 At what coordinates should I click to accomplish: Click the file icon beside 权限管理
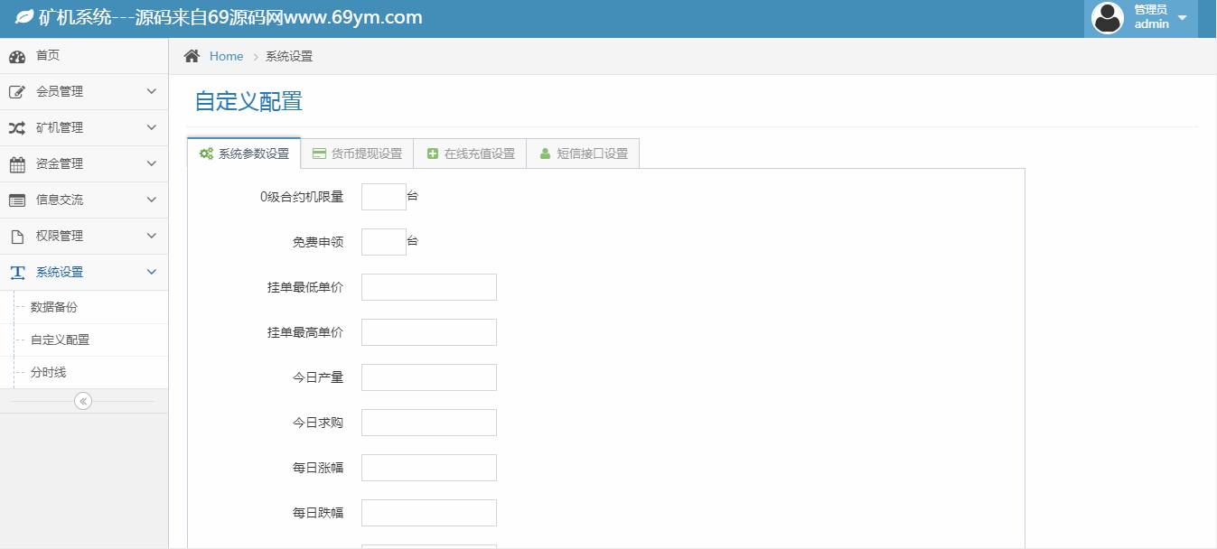pyautogui.click(x=17, y=237)
